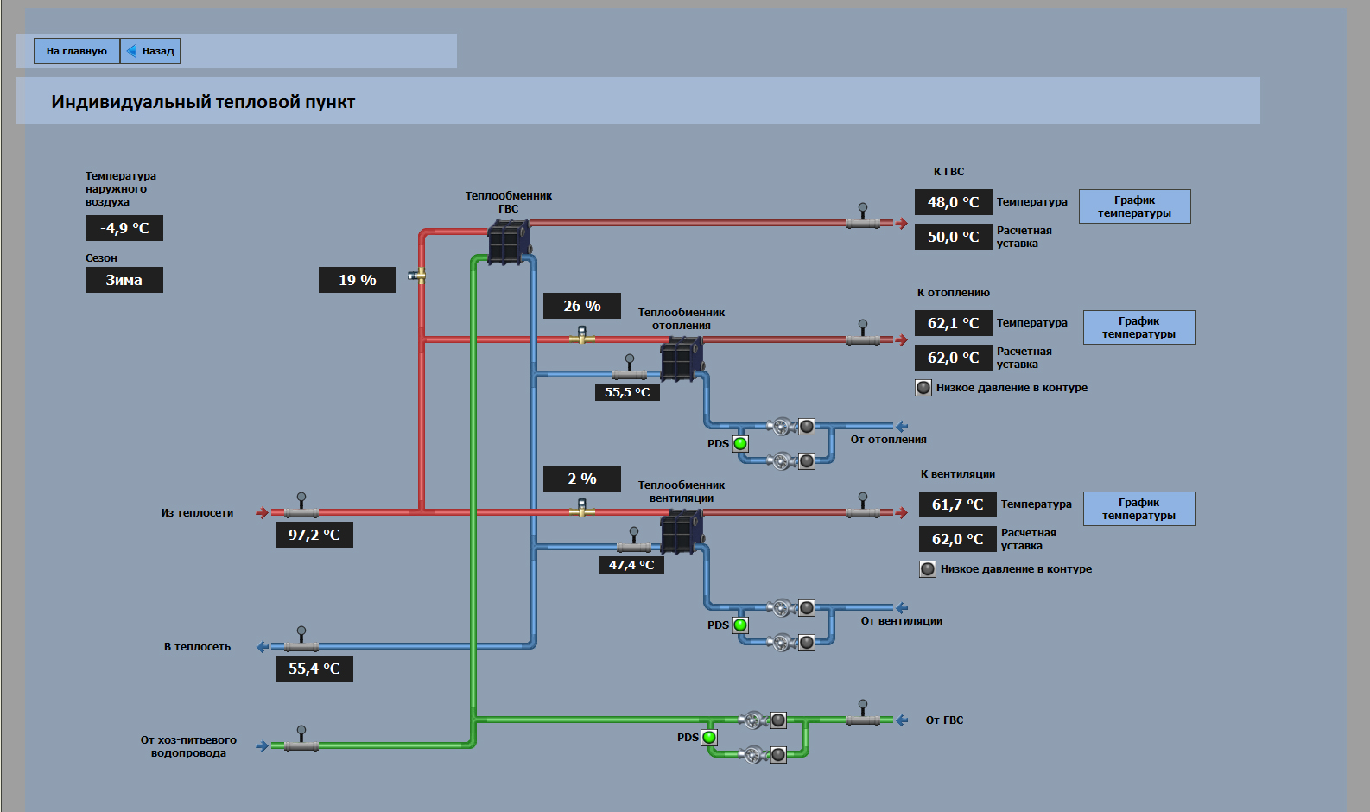Select the lower ventilation circulation pump
1370x812 pixels.
click(x=781, y=643)
